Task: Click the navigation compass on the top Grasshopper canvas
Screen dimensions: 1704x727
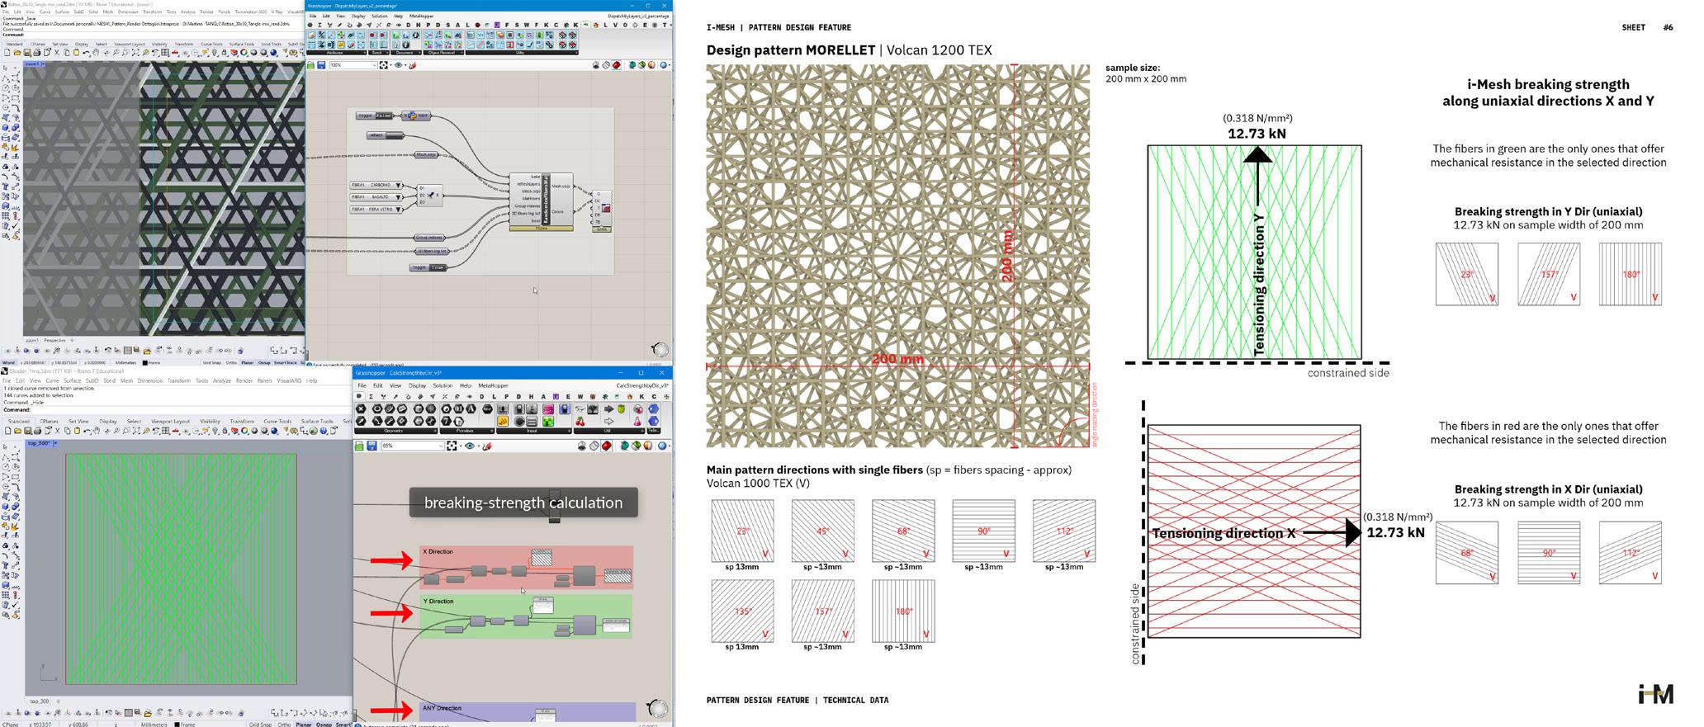Action: (660, 350)
